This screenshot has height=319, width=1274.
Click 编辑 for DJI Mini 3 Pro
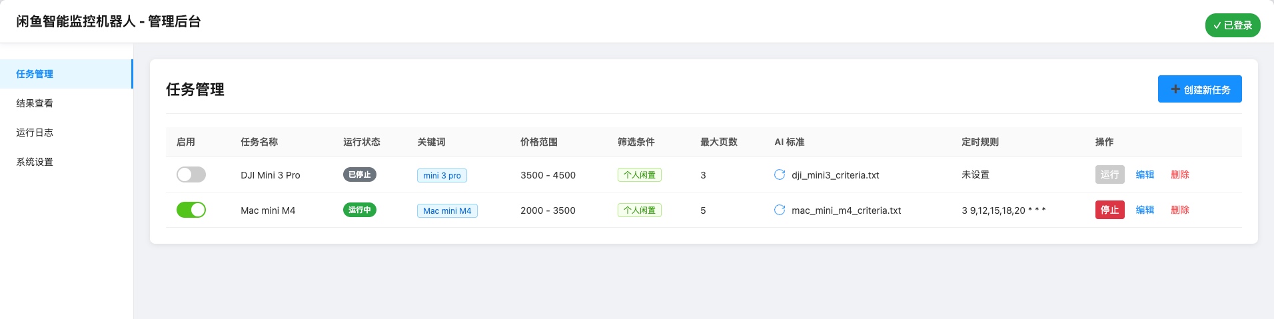click(x=1145, y=174)
